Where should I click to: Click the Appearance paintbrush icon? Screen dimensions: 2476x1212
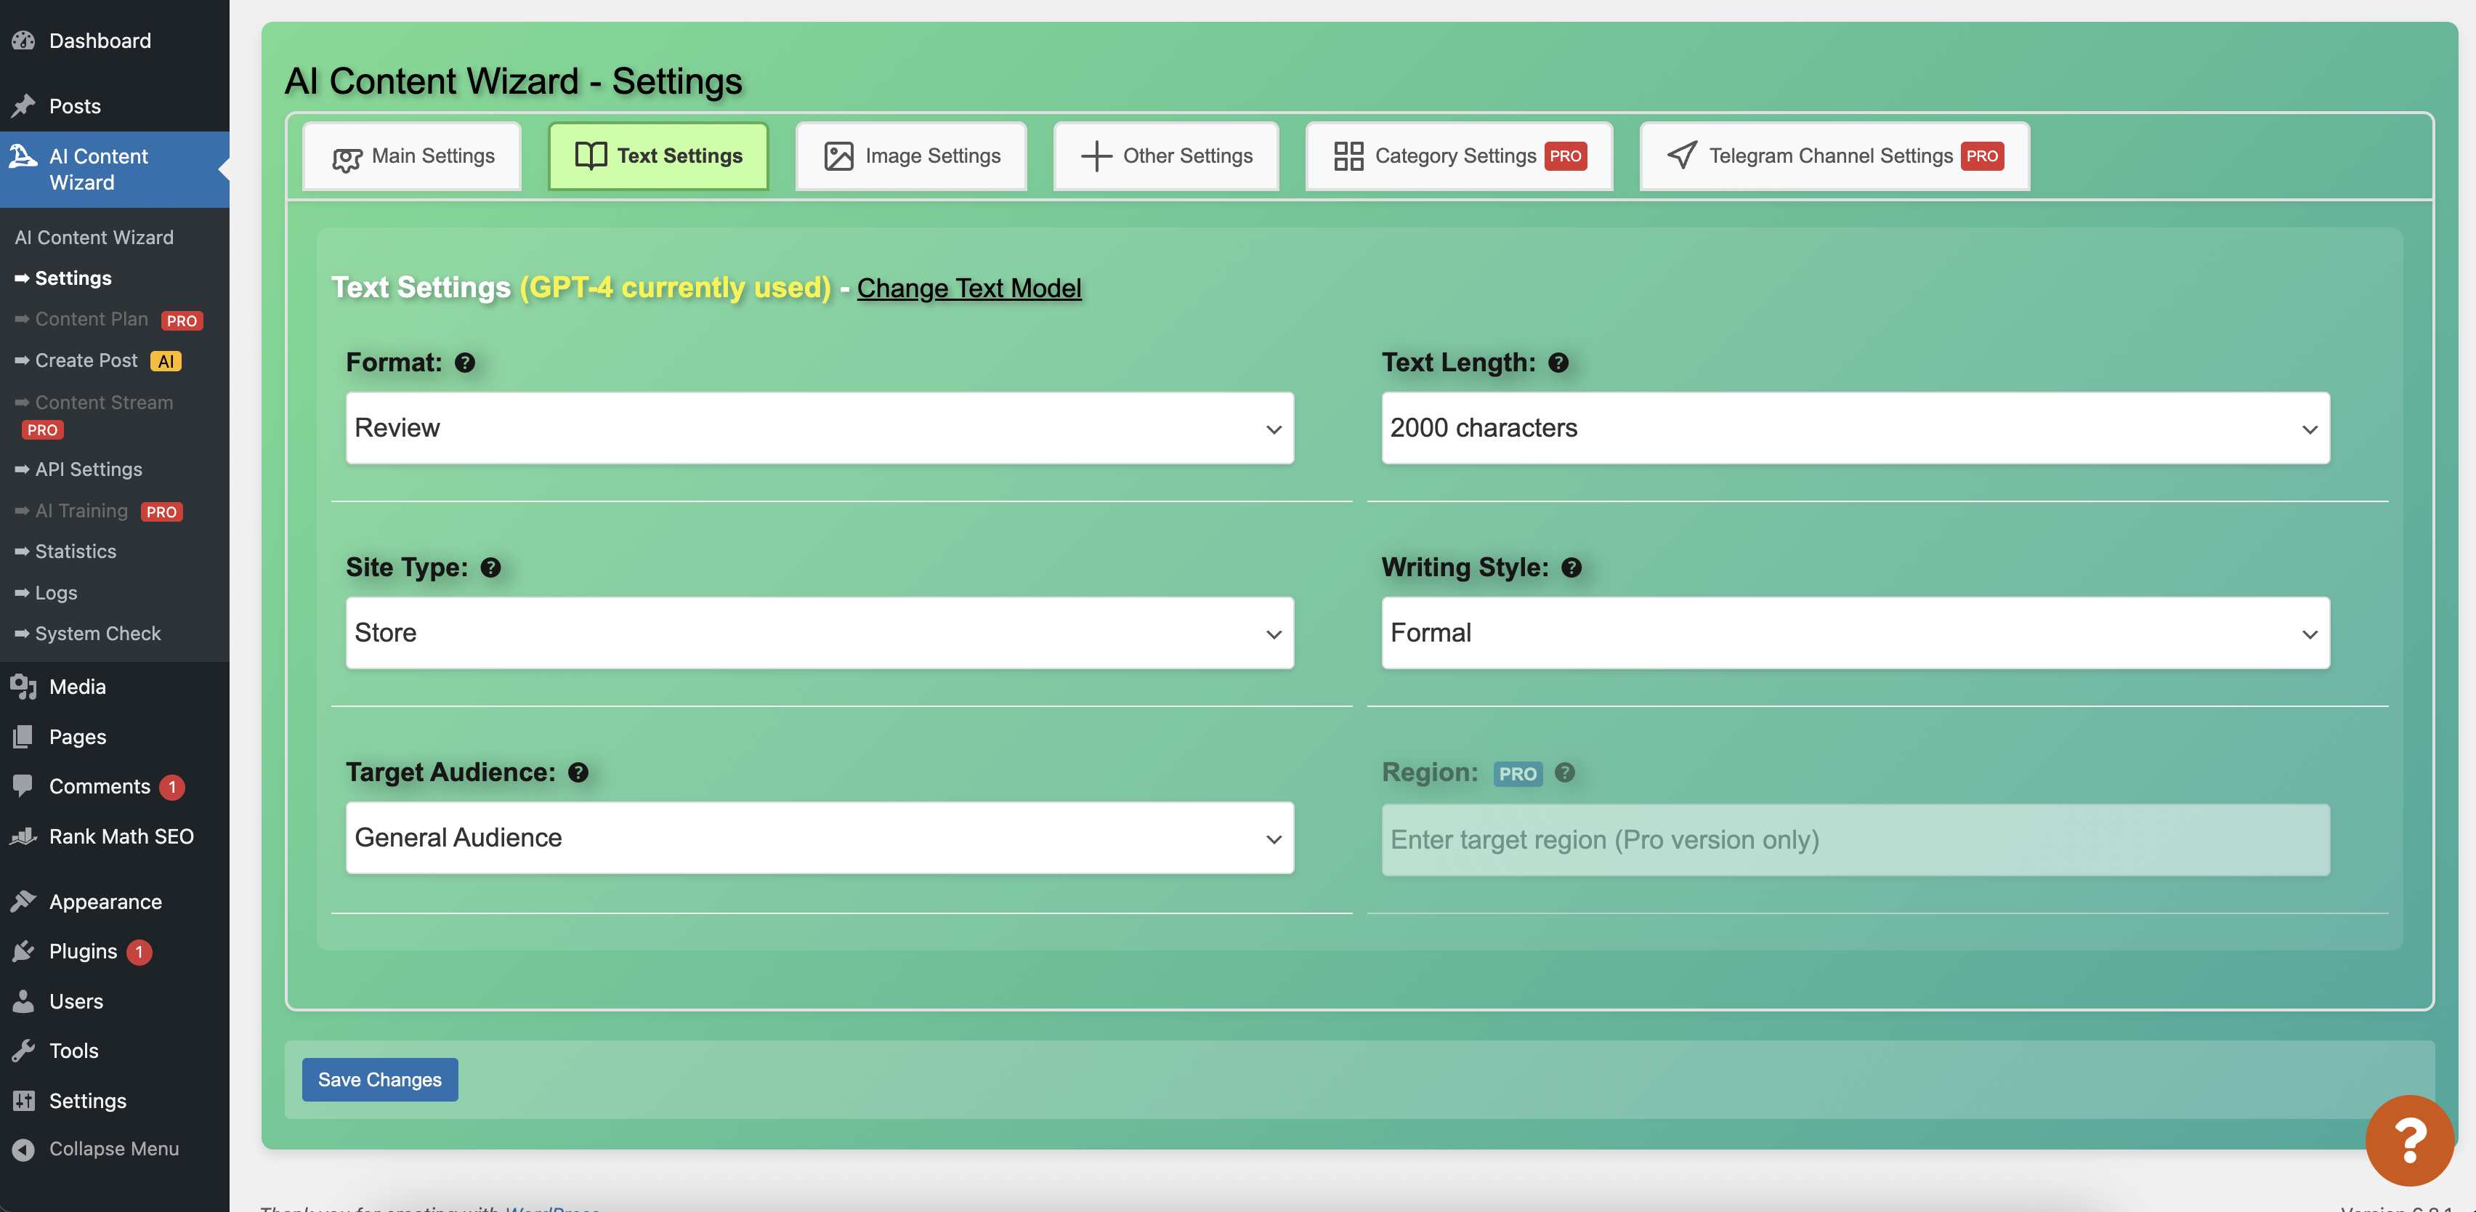click(x=23, y=902)
